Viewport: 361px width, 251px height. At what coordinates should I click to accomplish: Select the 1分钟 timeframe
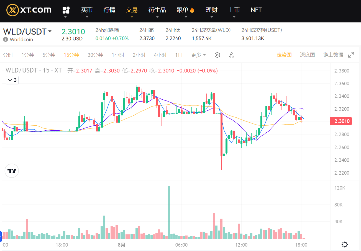(28, 55)
